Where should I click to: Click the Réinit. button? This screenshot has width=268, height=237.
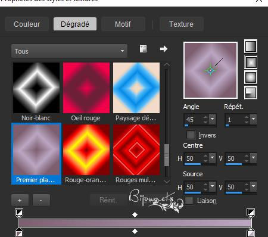point(108,200)
